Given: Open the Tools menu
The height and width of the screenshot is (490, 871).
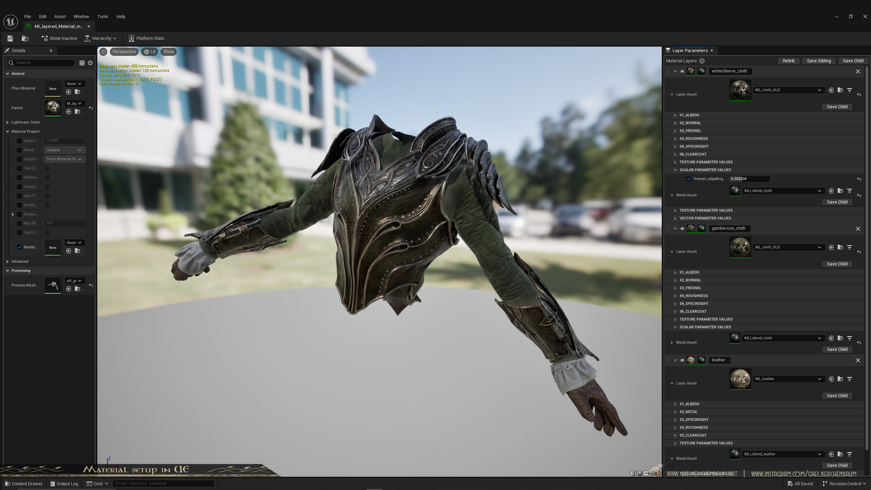Looking at the screenshot, I should tap(102, 17).
